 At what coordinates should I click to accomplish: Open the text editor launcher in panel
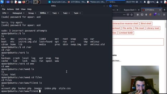16,2
